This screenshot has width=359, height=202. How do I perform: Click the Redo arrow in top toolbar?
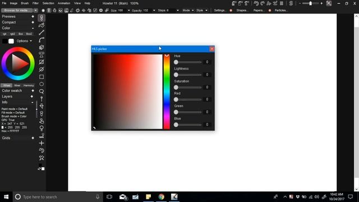pyautogui.click(x=263, y=3)
